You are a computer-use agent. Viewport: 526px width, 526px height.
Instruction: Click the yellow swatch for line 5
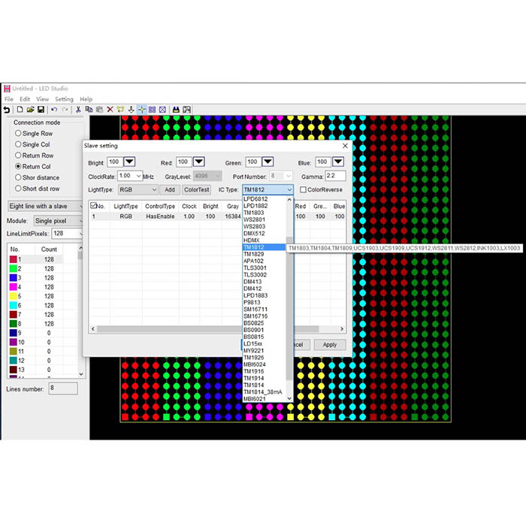13,296
